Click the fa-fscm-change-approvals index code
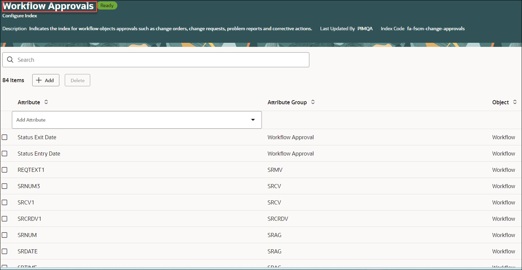Viewport: 522px width, 270px height. 436,29
